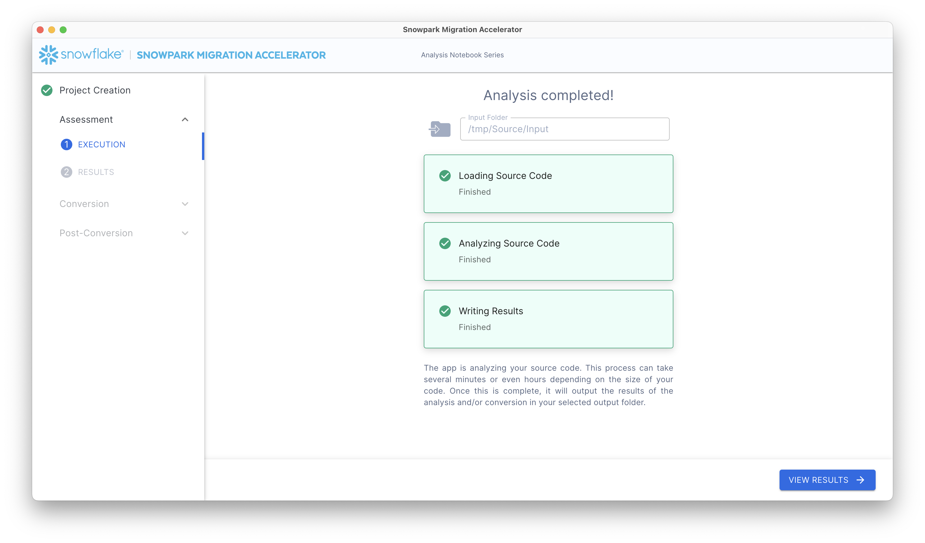The width and height of the screenshot is (925, 543).
Task: Expand the Post-Conversion section
Action: [x=185, y=233]
